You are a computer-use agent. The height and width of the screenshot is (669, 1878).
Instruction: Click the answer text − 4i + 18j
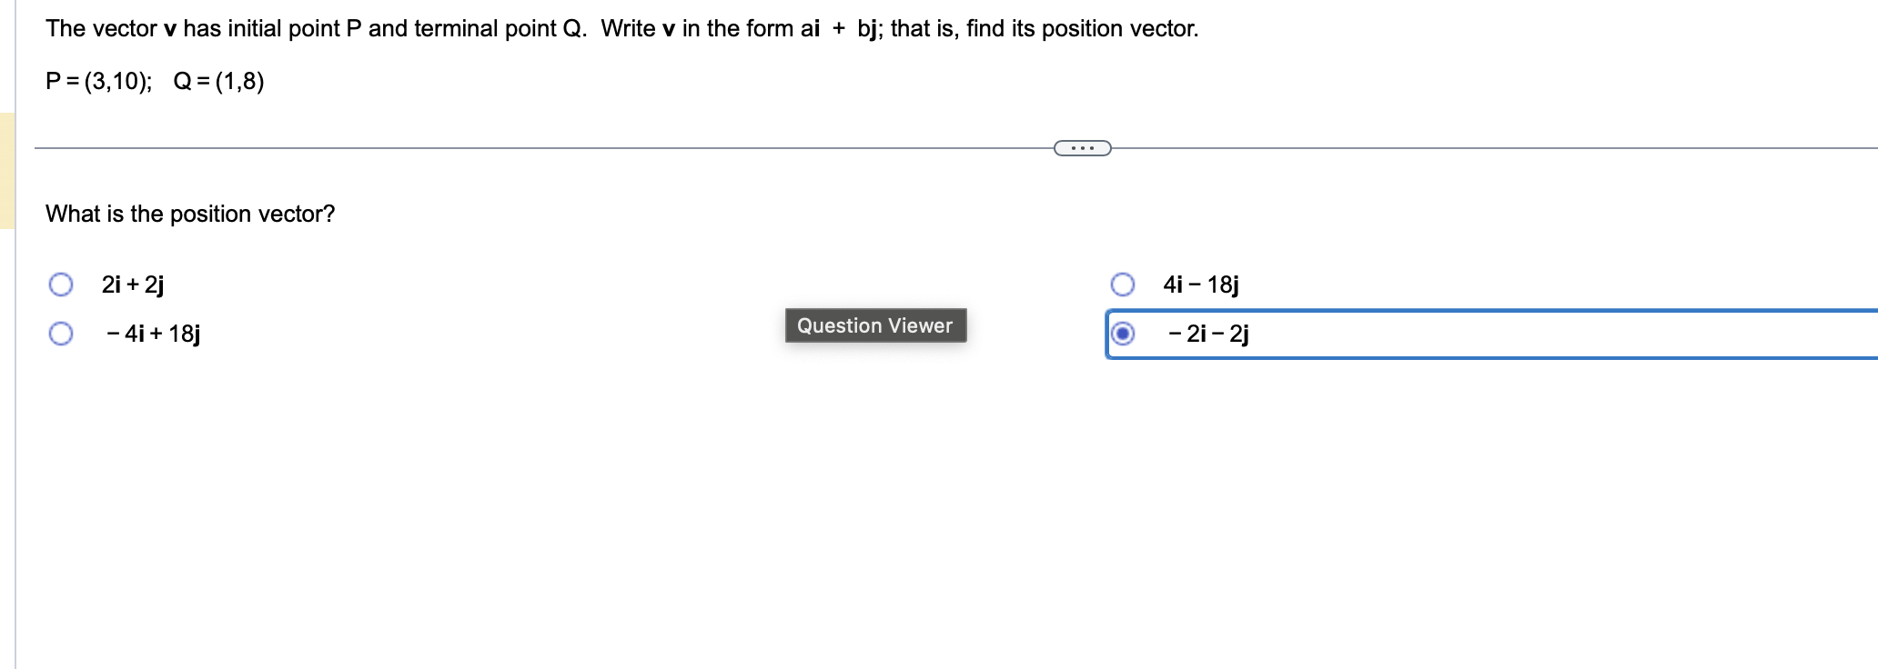coord(153,334)
